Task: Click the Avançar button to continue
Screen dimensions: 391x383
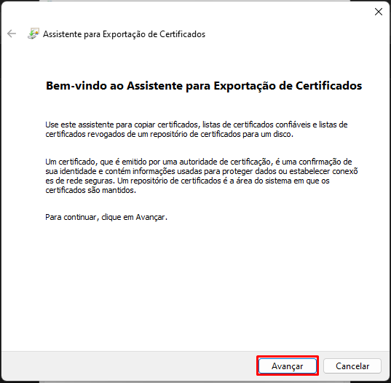Action: tap(288, 366)
